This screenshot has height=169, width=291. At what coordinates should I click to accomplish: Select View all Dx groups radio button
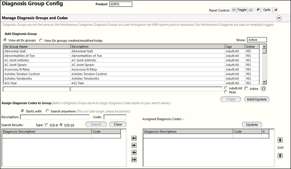[x=5, y=40]
